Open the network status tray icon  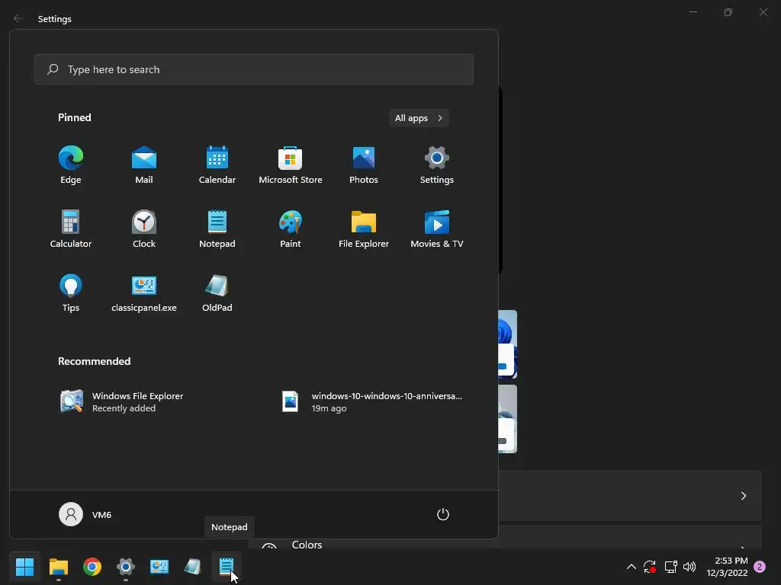670,567
